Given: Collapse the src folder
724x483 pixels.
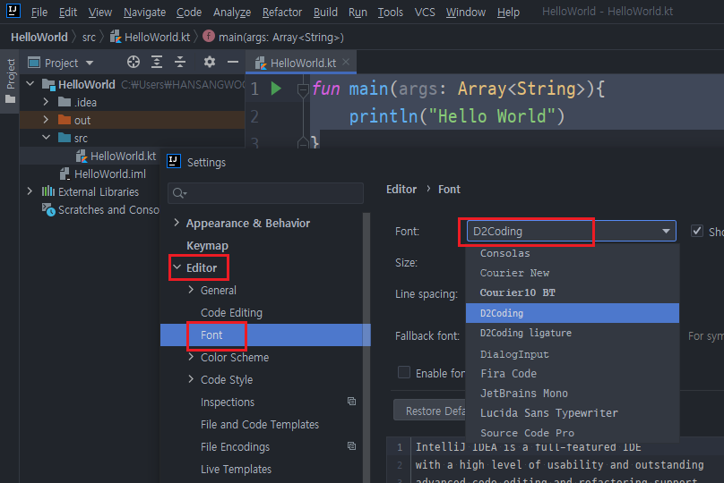Looking at the screenshot, I should click(x=47, y=137).
